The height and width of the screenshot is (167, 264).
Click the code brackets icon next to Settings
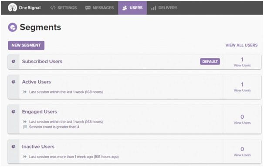tap(53, 8)
